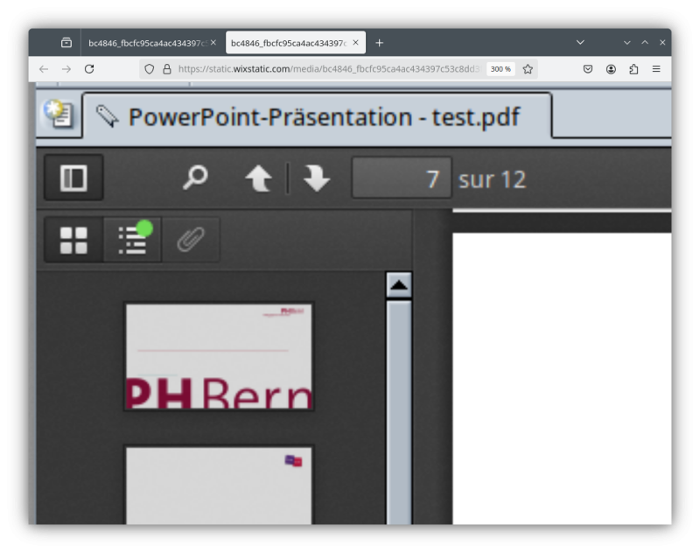
Task: Go to next page with down arrow
Action: [x=316, y=178]
